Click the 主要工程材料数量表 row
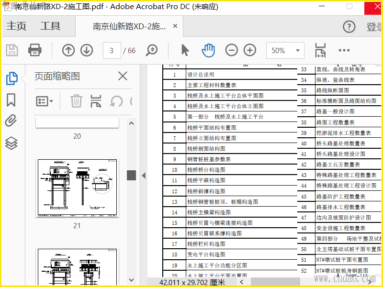 pos(212,85)
